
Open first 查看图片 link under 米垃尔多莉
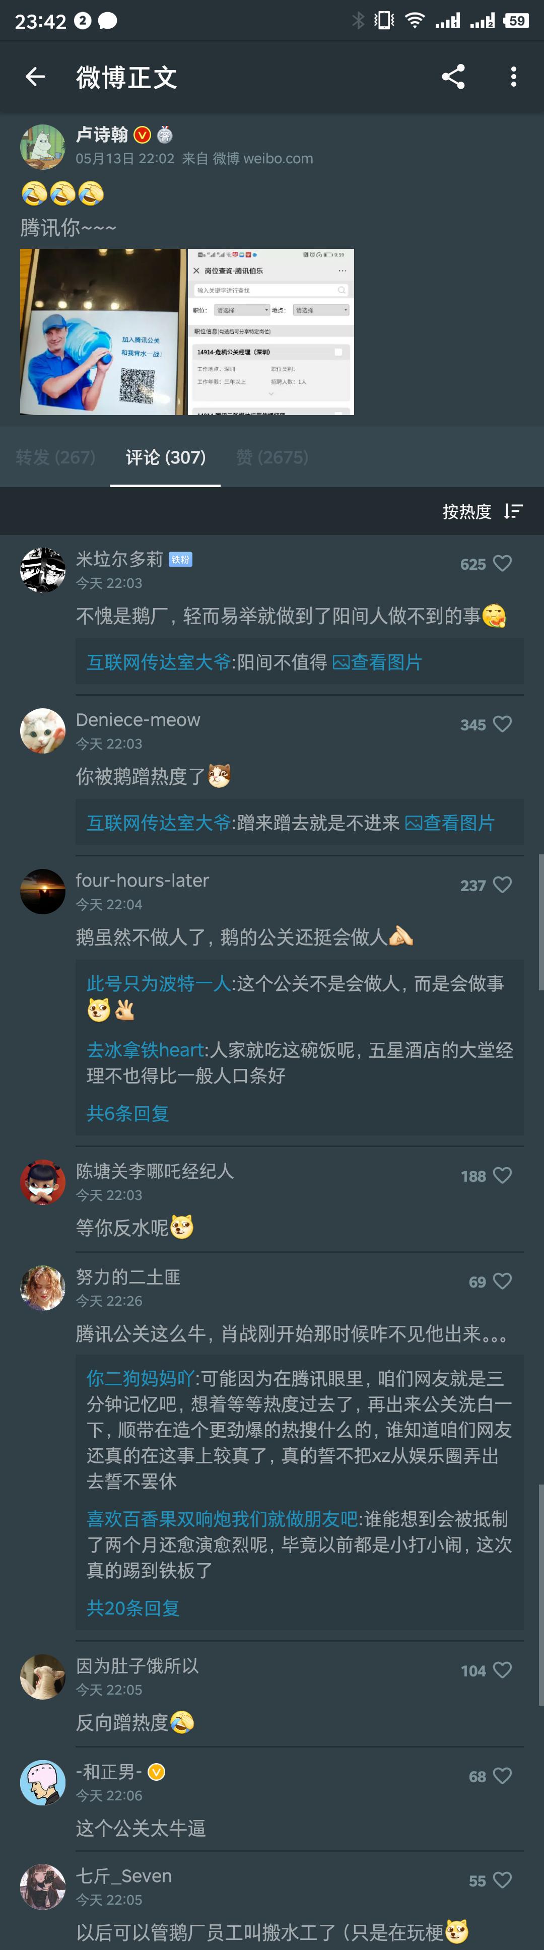click(x=378, y=662)
